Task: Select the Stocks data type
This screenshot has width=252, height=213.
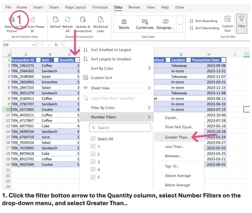Action: (x=124, y=24)
